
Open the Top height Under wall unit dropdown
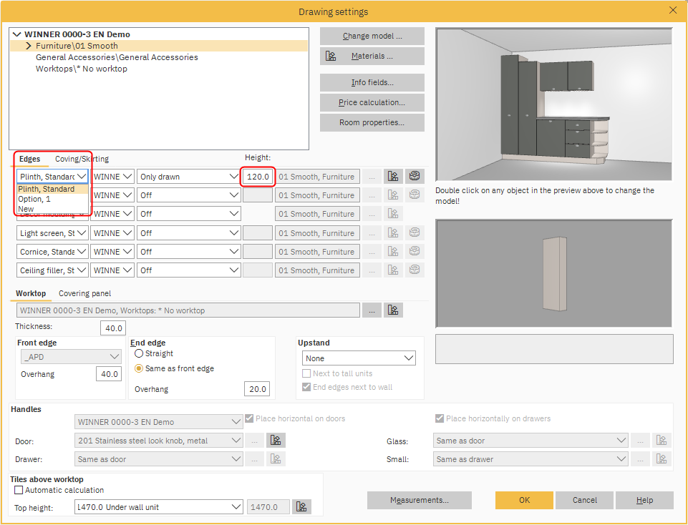point(159,507)
